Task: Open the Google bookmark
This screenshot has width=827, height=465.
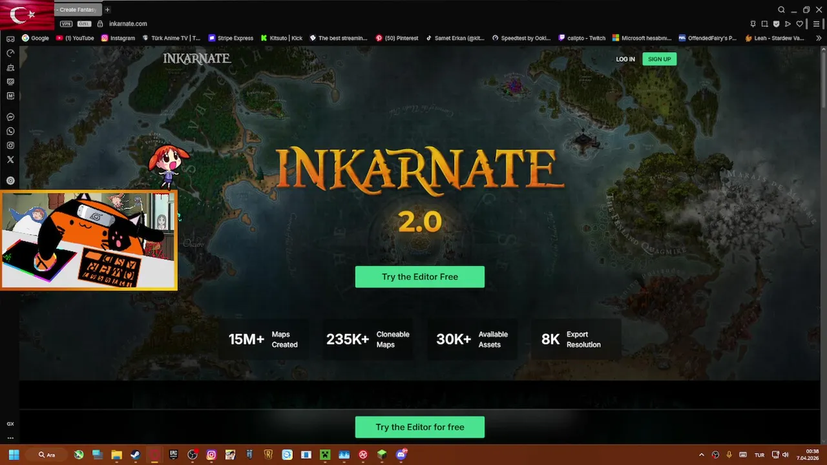Action: 36,38
